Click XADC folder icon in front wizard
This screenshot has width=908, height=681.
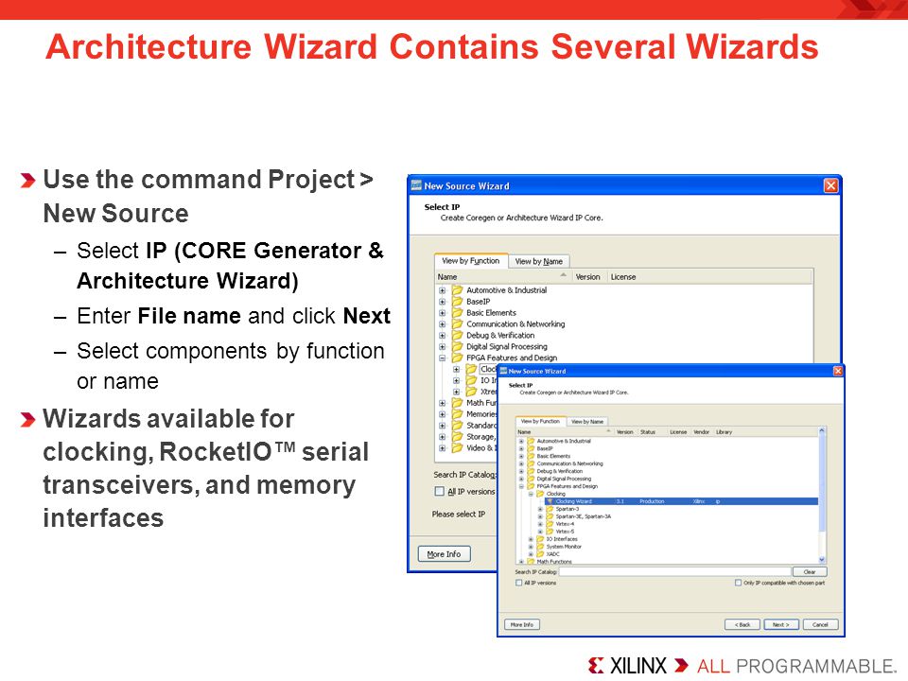point(540,554)
